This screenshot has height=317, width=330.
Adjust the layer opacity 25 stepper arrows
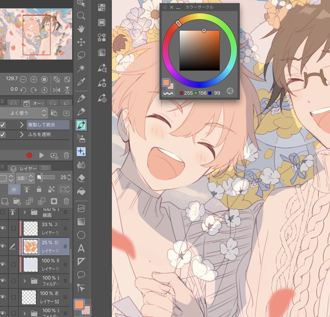69,177
